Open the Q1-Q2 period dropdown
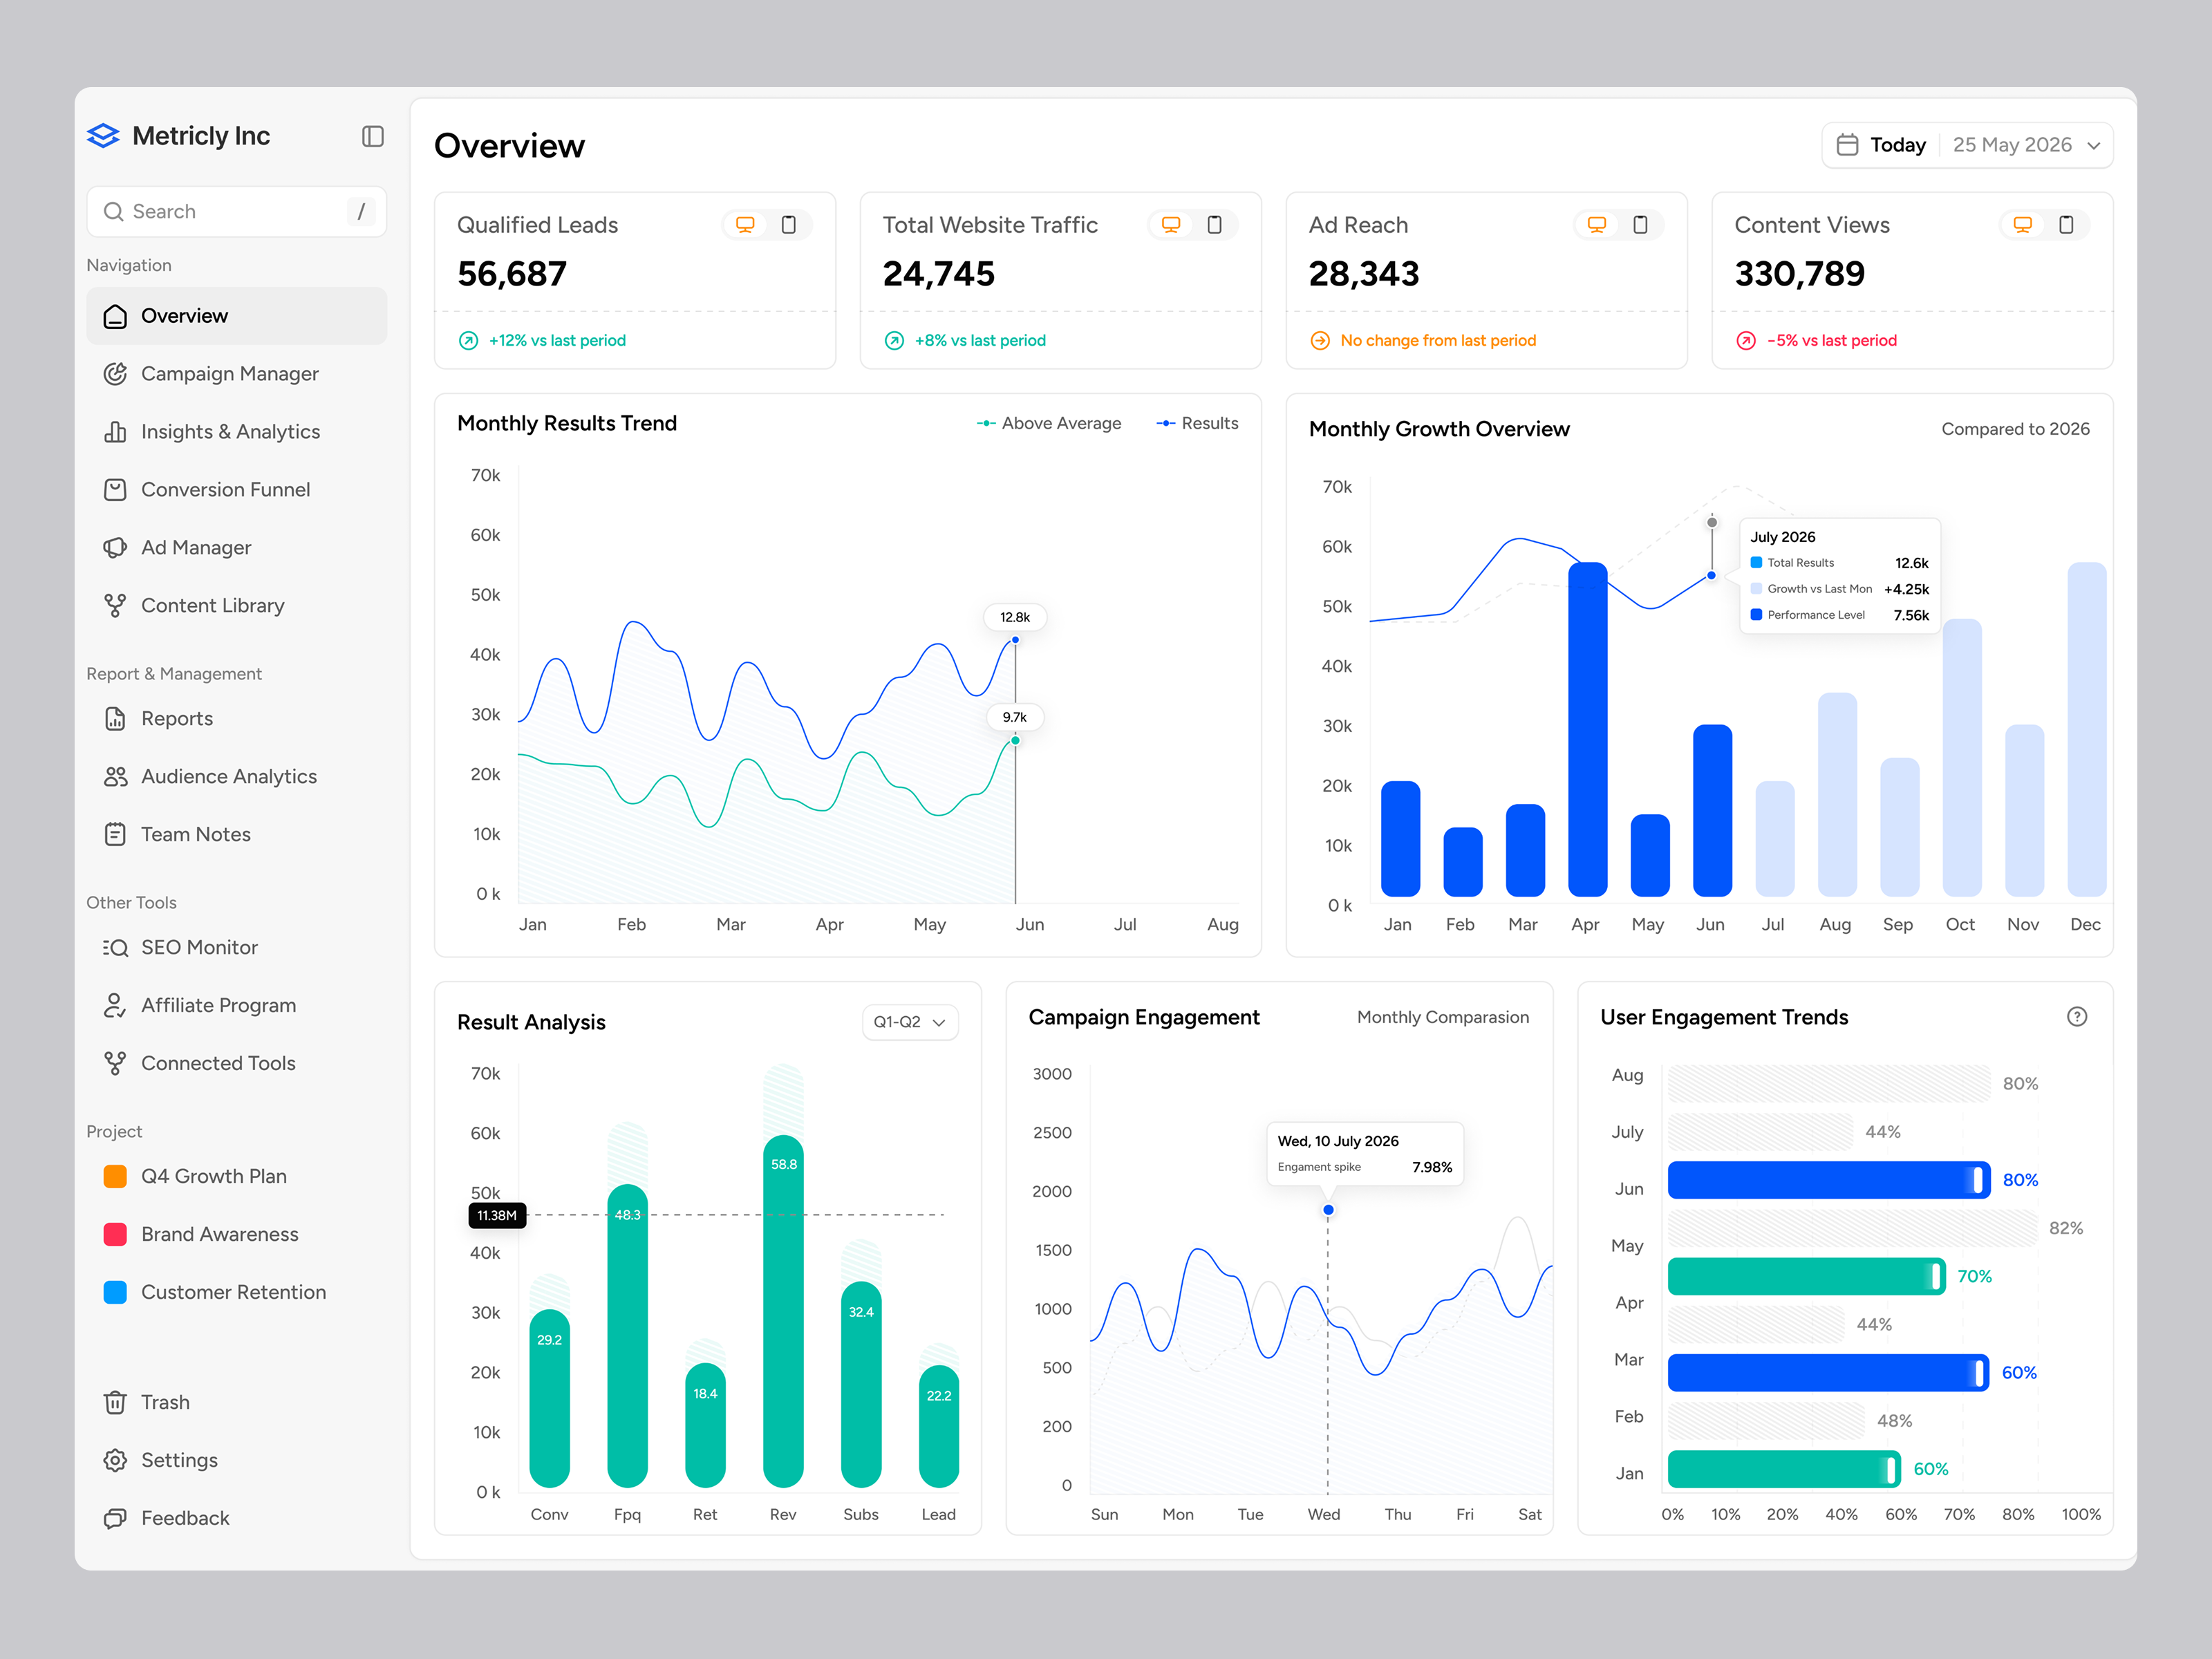 (910, 1022)
